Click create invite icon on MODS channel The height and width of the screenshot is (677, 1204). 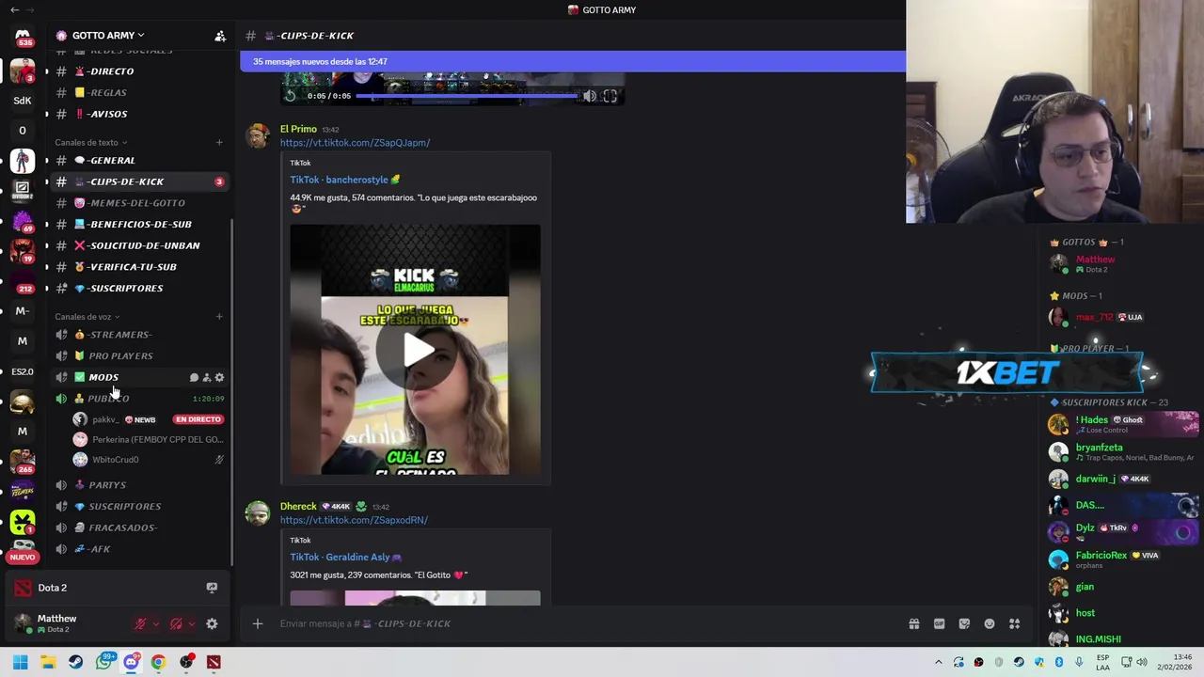tap(207, 377)
